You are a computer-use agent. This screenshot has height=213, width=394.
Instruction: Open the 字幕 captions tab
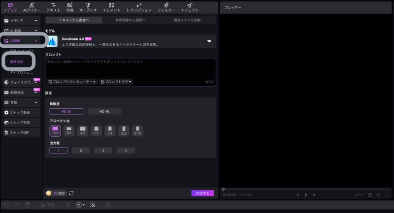click(x=70, y=7)
